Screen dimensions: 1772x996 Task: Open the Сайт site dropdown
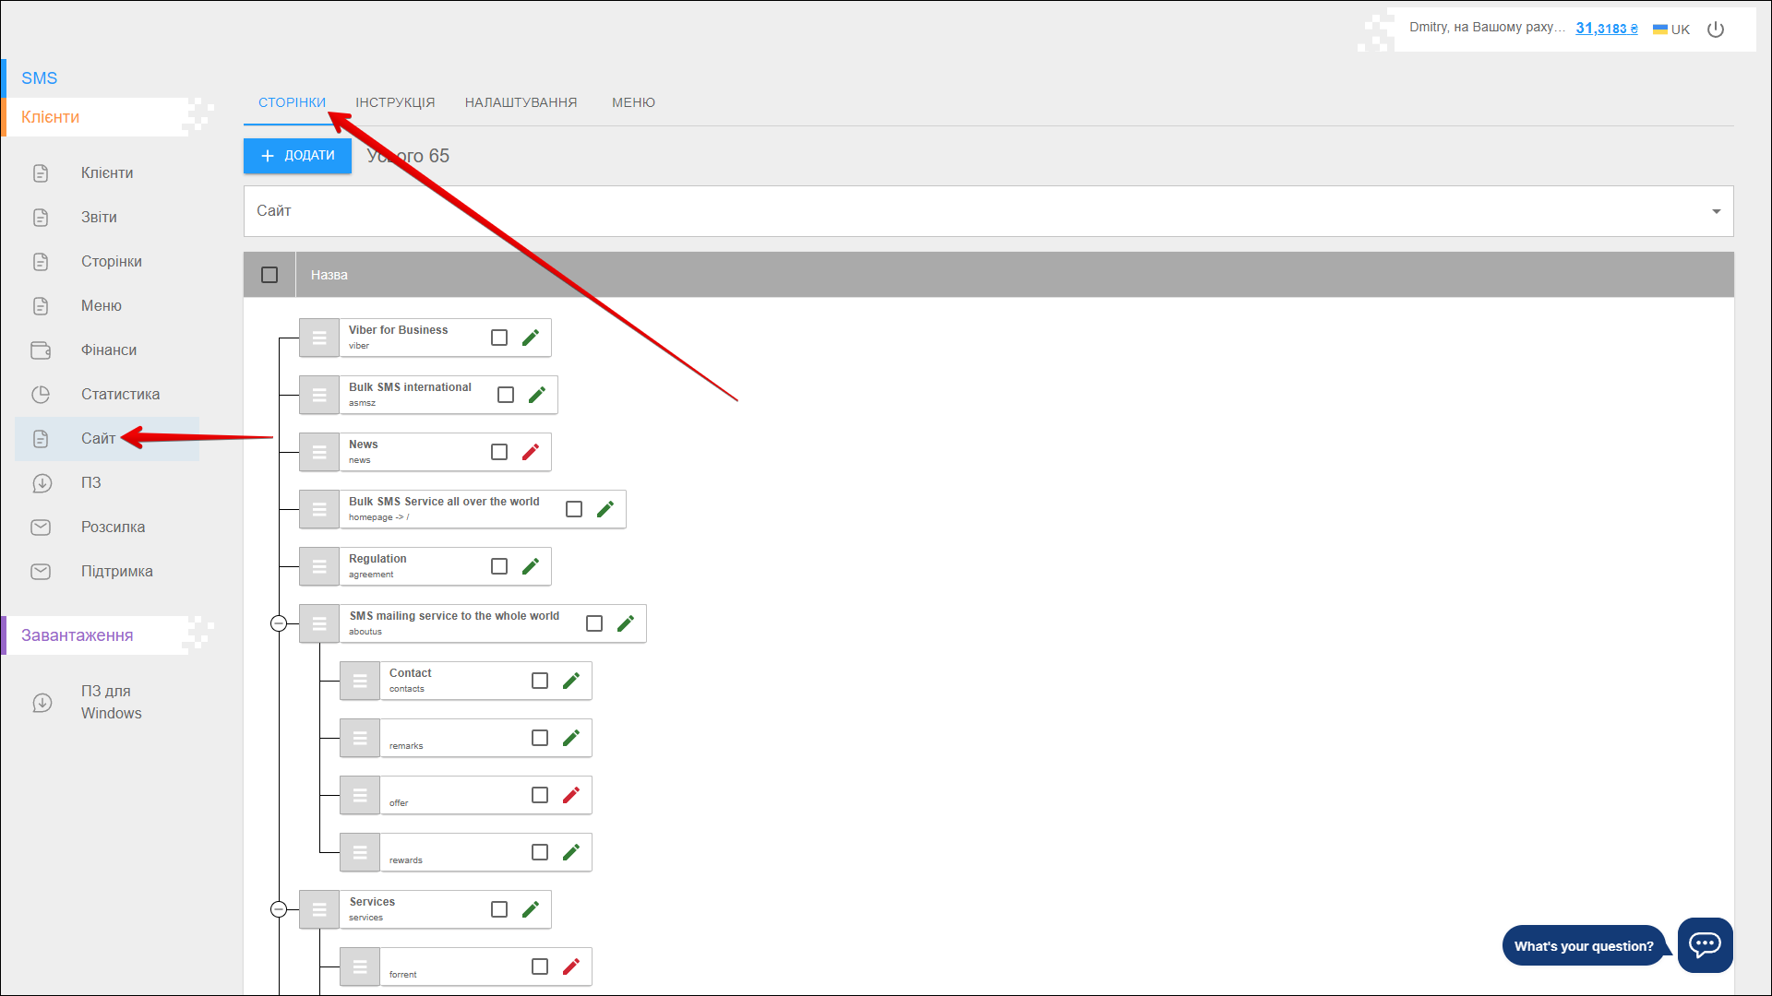pos(988,211)
